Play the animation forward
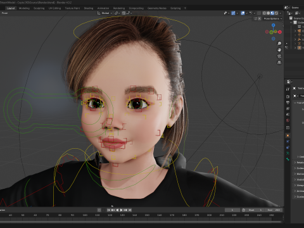 coord(121,210)
